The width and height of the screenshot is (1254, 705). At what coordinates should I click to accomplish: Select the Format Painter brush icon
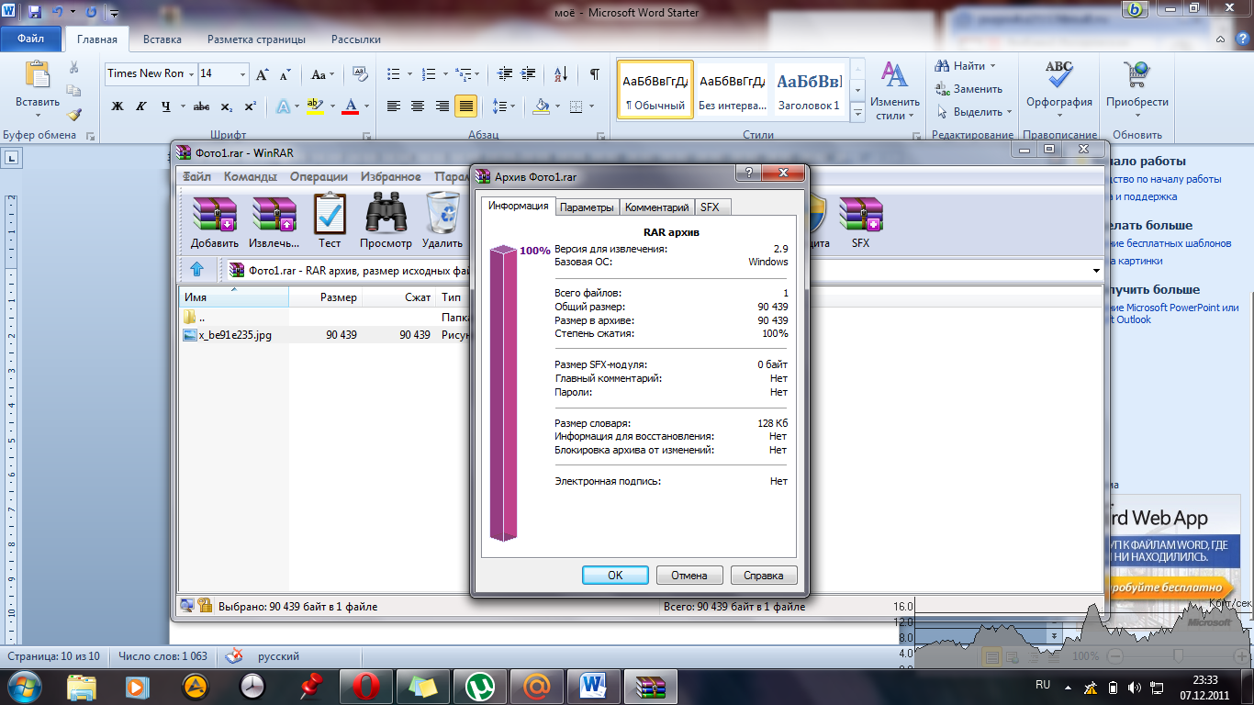click(74, 114)
